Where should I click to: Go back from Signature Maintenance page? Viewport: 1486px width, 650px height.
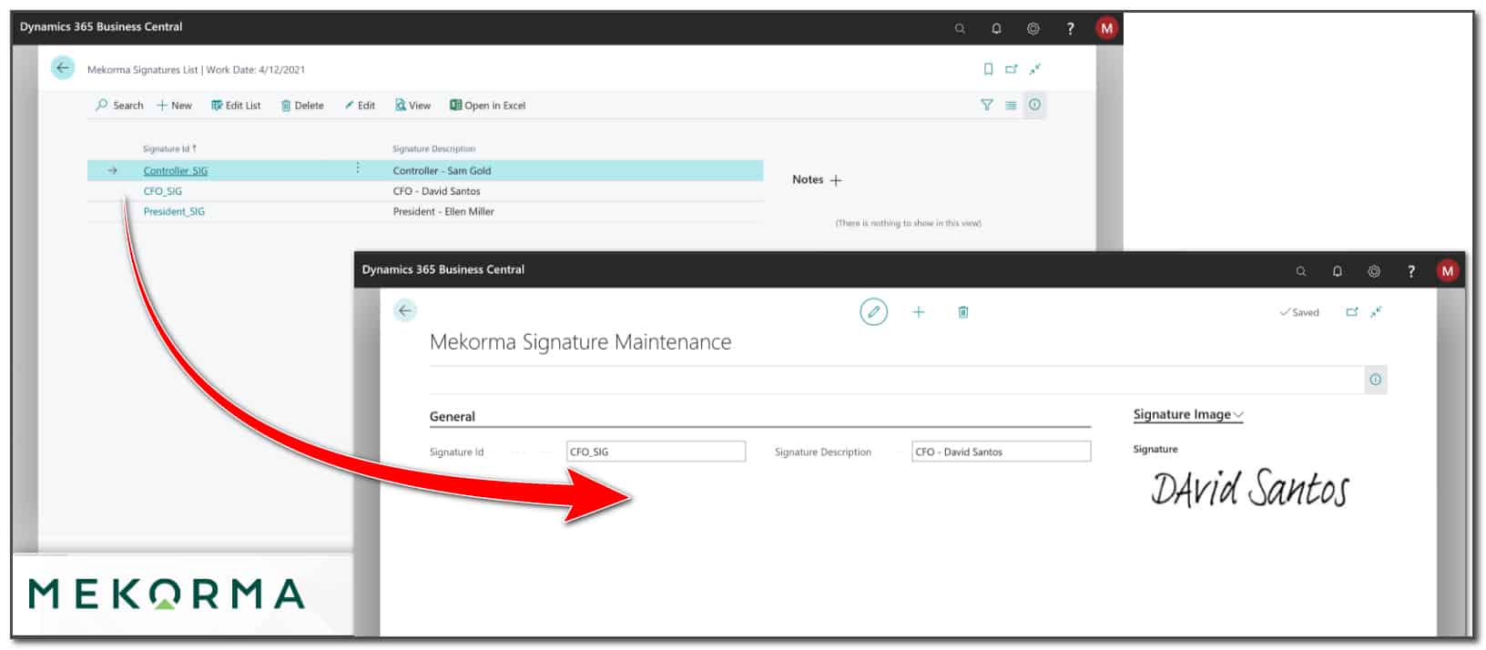coord(405,310)
